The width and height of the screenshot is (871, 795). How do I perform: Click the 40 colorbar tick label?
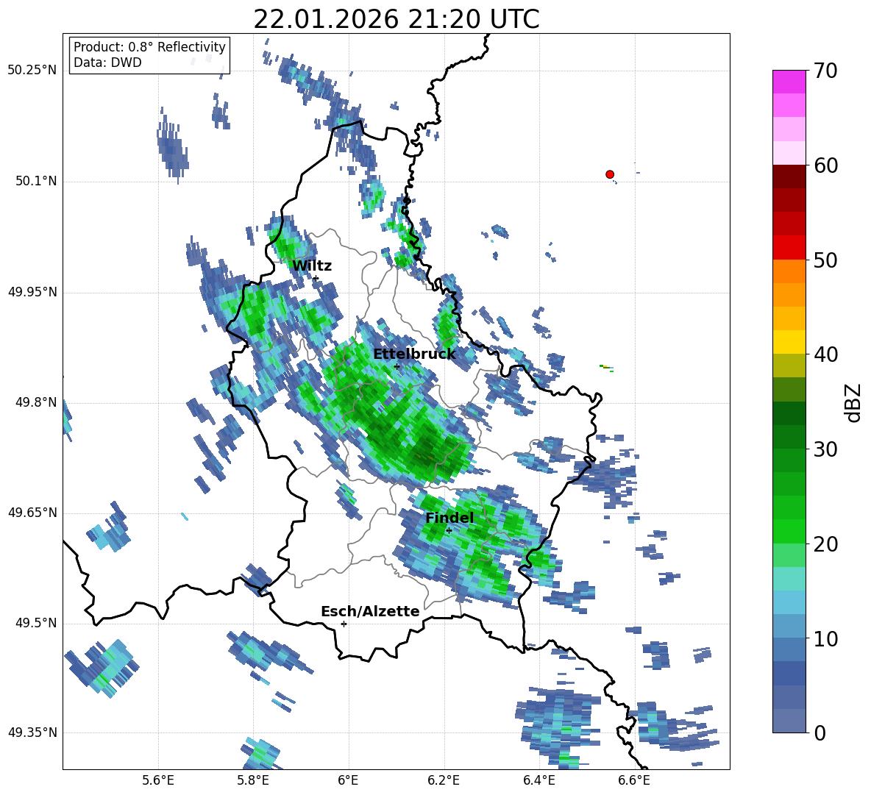(825, 354)
